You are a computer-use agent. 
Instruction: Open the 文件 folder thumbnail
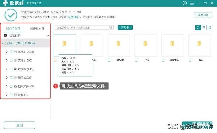(92, 46)
